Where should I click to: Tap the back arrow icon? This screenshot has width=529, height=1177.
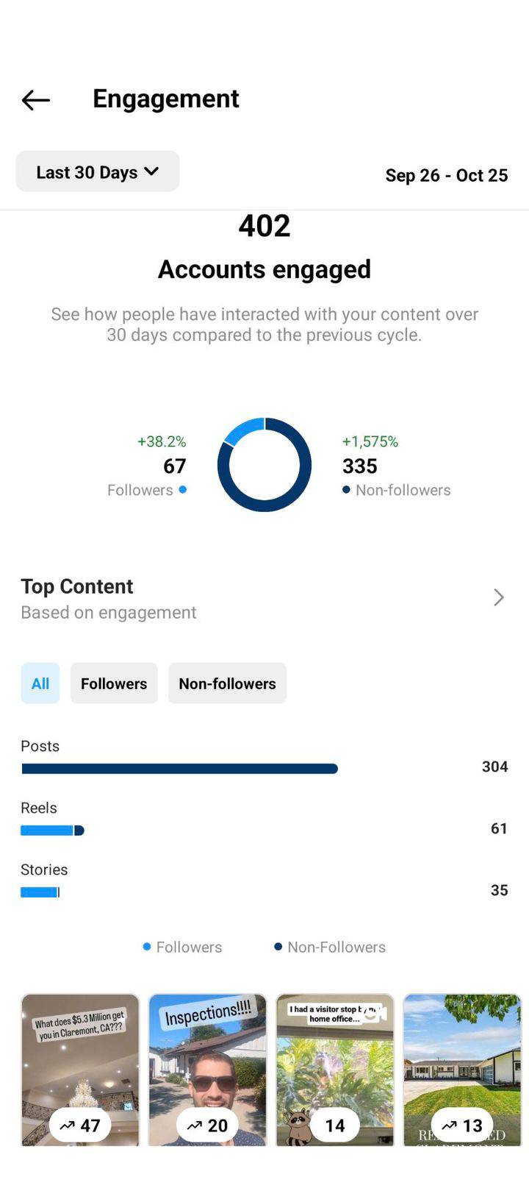pyautogui.click(x=35, y=99)
